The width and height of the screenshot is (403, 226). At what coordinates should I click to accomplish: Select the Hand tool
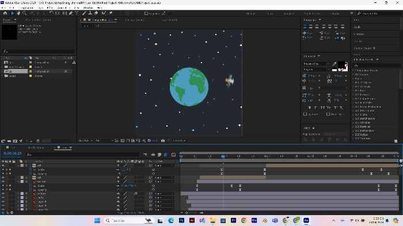point(18,13)
